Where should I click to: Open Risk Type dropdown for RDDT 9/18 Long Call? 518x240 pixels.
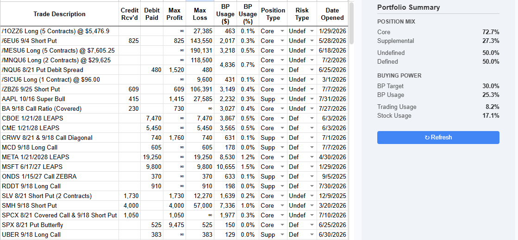pyautogui.click(x=312, y=186)
